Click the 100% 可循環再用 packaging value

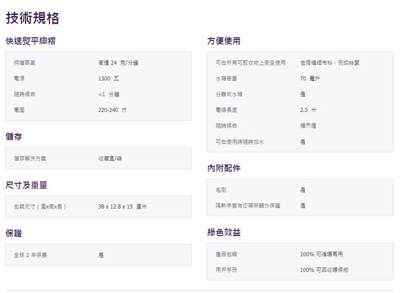pyautogui.click(x=321, y=254)
